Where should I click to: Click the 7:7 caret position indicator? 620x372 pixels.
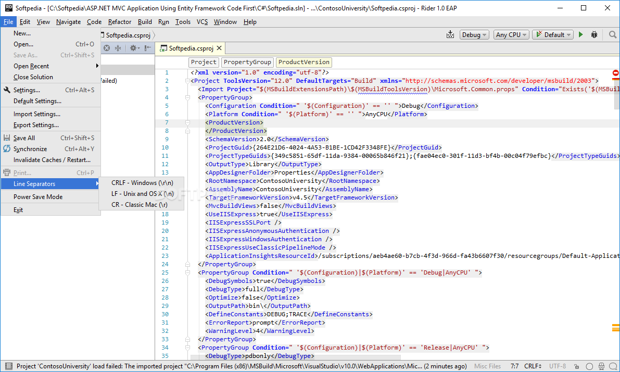(514, 366)
